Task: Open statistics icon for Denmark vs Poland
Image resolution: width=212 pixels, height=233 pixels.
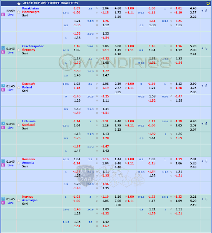Action: point(3,90)
